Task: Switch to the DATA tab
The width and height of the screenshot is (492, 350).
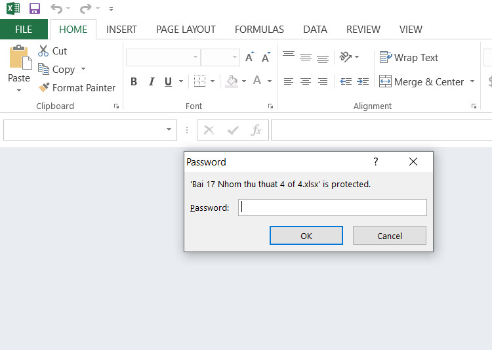Action: [x=315, y=29]
